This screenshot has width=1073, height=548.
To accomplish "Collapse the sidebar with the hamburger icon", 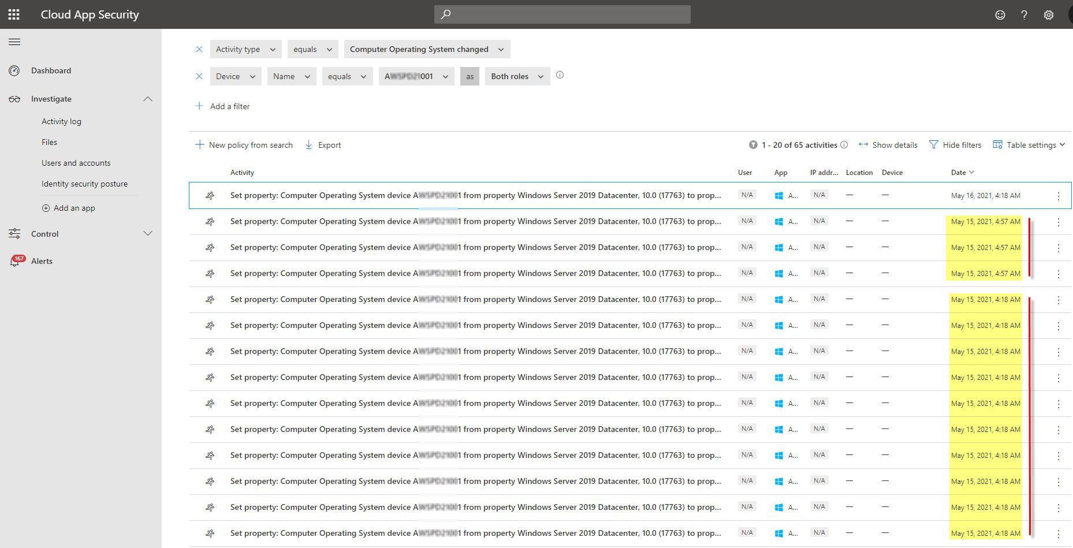I will point(14,42).
